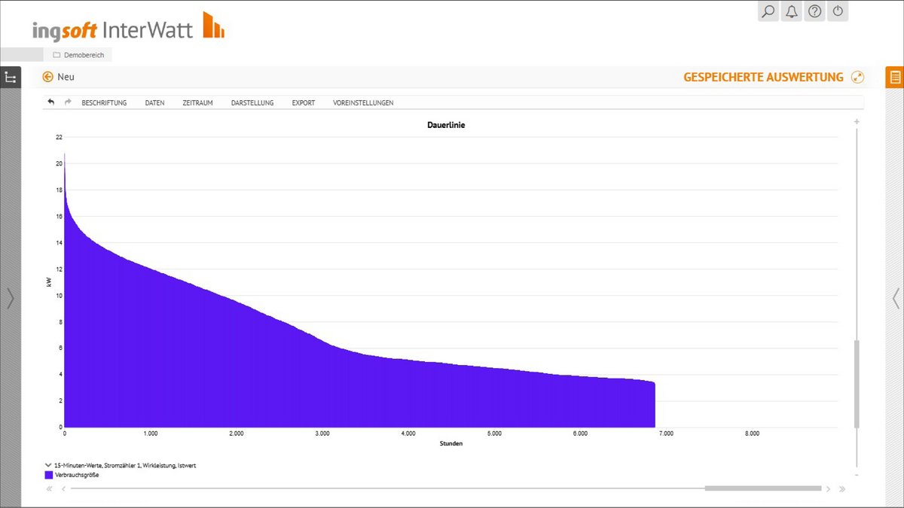The height and width of the screenshot is (508, 904).
Task: Open the help question mark icon
Action: 814,11
